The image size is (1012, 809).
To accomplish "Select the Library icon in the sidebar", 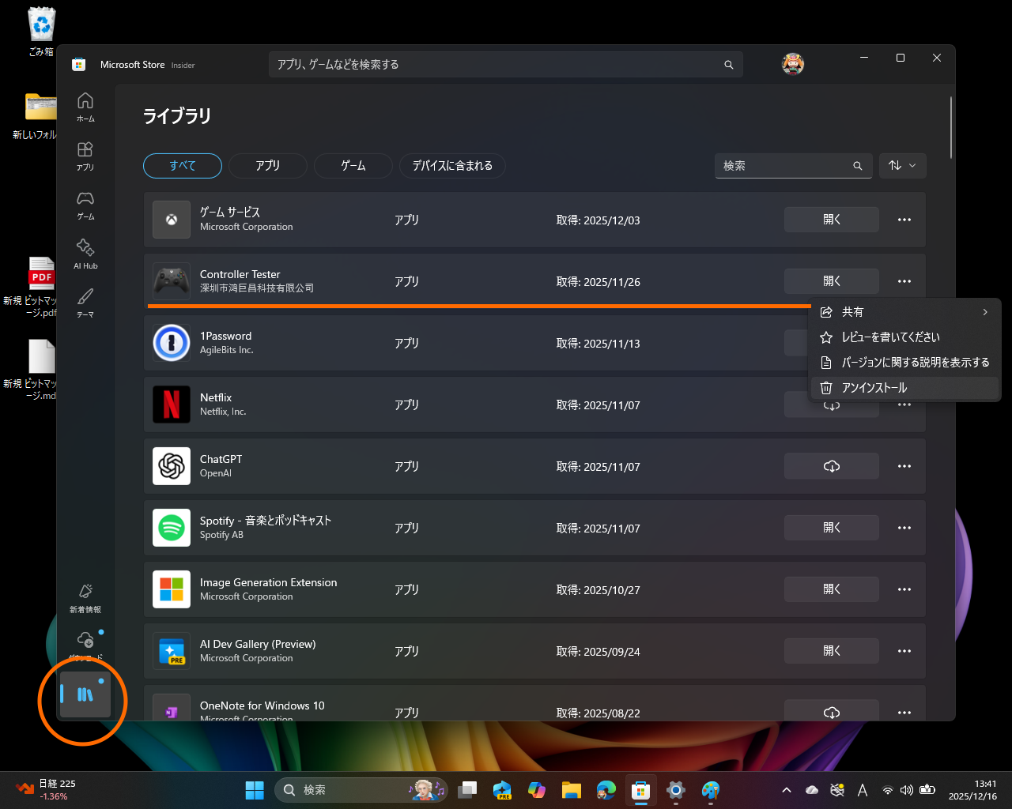I will click(x=85, y=695).
